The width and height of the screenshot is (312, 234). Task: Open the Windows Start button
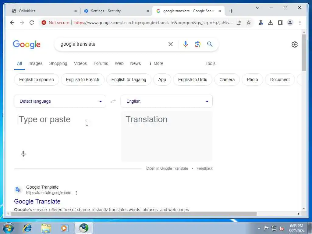click(8, 228)
